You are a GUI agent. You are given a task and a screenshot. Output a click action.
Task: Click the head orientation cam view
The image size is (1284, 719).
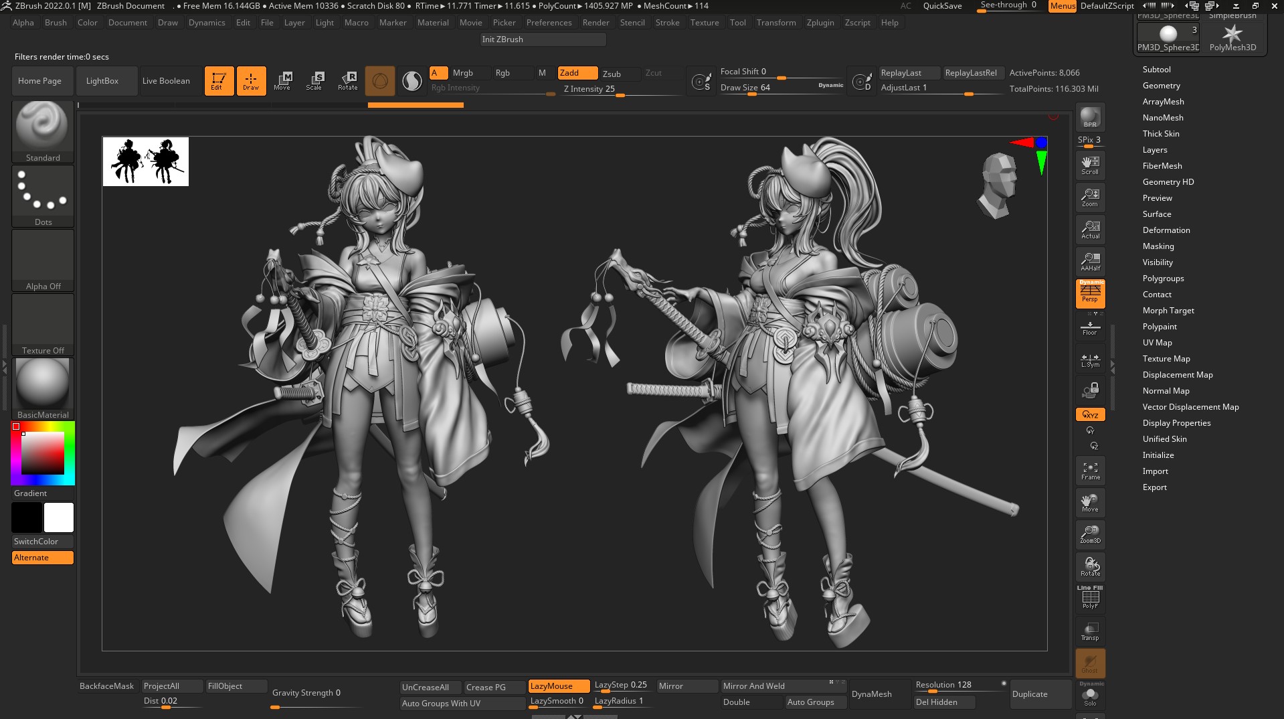[x=998, y=185]
